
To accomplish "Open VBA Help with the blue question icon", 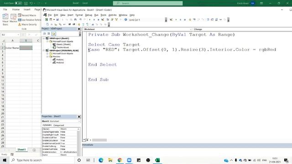I will click(126, 20).
